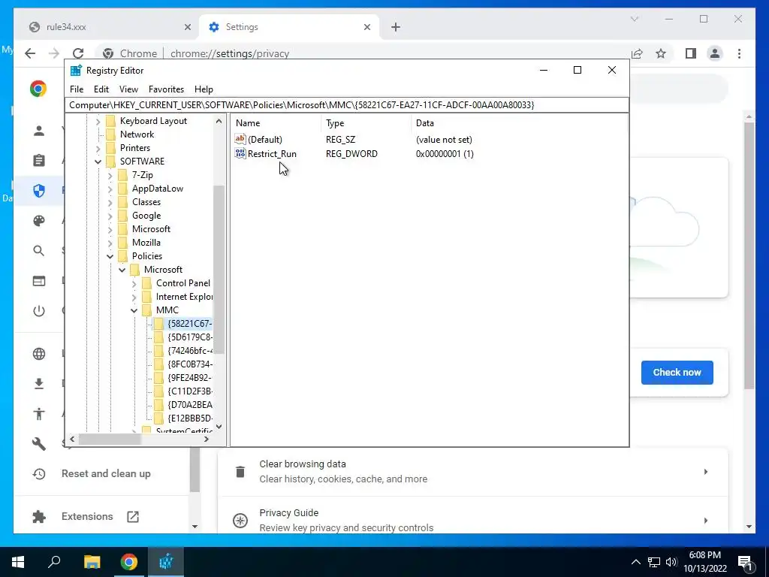The width and height of the screenshot is (769, 577).
Task: Select the Mozilla key in the tree
Action: pyautogui.click(x=146, y=243)
